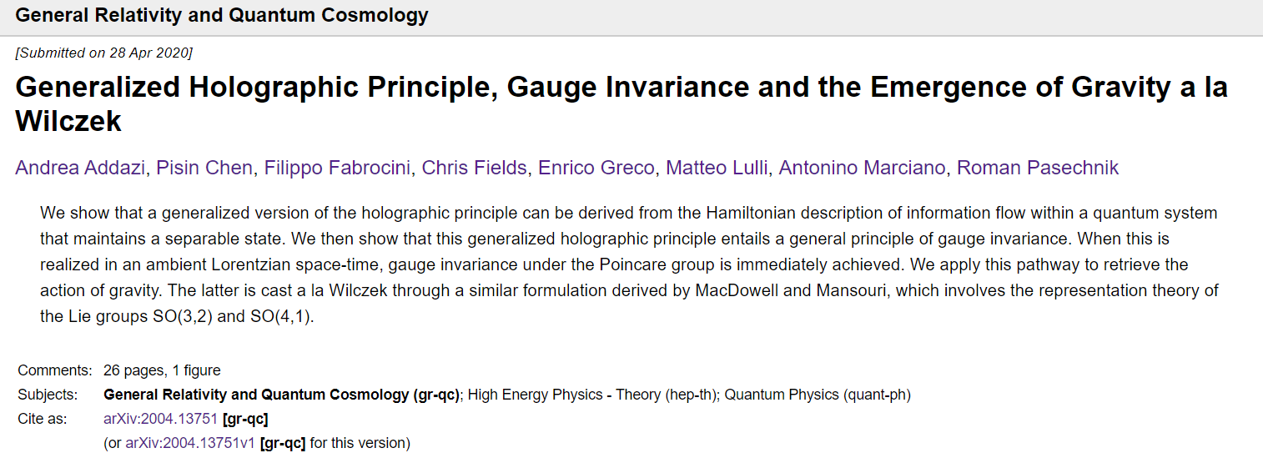Click the "Comments:" label
Screen dimensions: 1263x463
(54, 370)
